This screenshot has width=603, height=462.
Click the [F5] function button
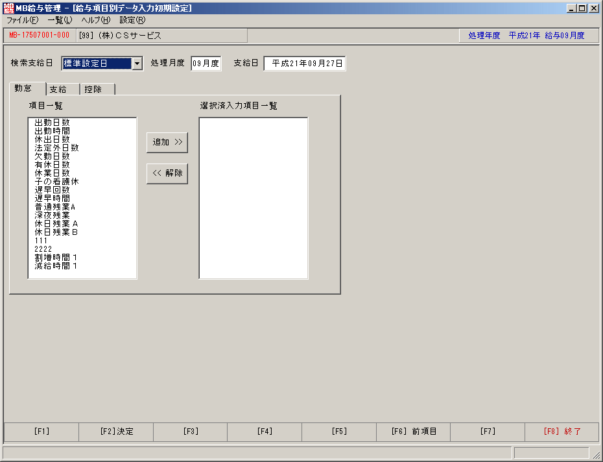pos(339,432)
